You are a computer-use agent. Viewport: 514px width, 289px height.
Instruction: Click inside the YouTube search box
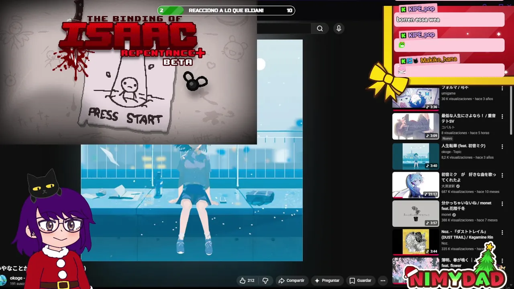pyautogui.click(x=284, y=28)
